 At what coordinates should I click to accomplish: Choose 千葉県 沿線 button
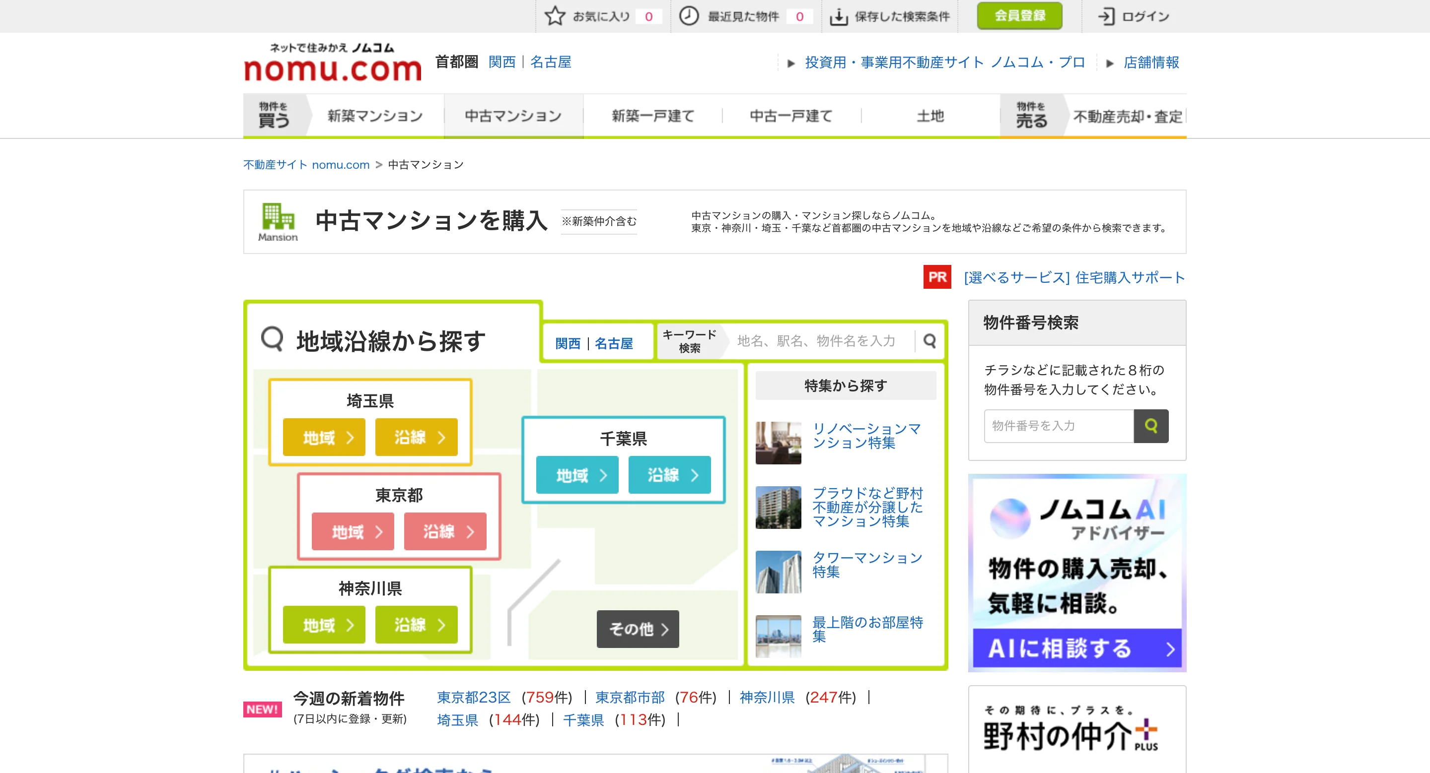tap(669, 475)
